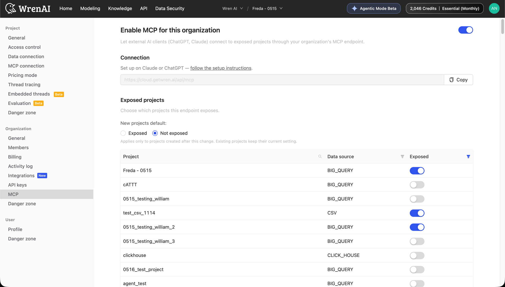This screenshot has height=287, width=505.
Task: Follow the setup instructions link
Action: (221, 68)
